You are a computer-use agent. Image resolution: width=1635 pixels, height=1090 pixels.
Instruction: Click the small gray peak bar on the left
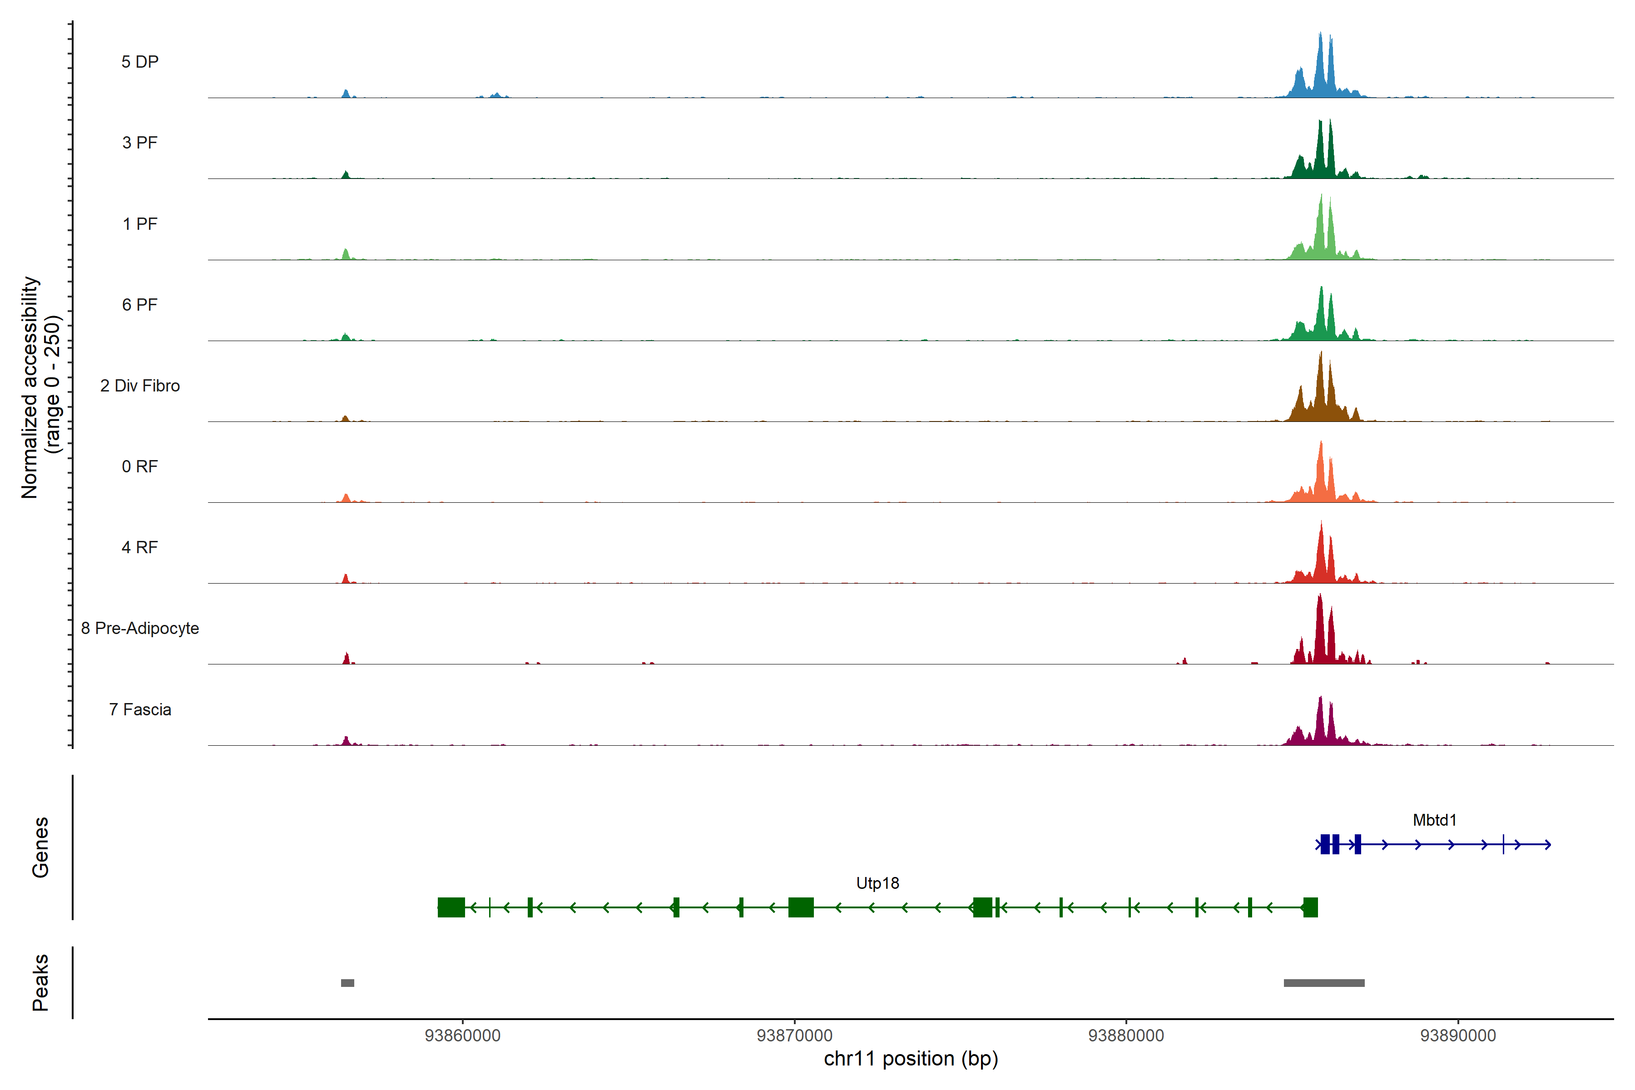(347, 983)
